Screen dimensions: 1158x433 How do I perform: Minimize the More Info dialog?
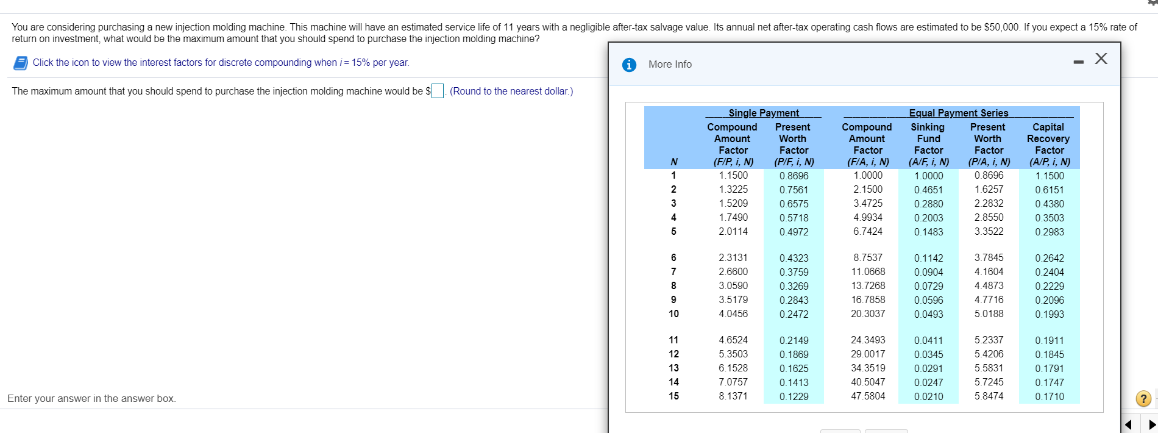click(1079, 62)
